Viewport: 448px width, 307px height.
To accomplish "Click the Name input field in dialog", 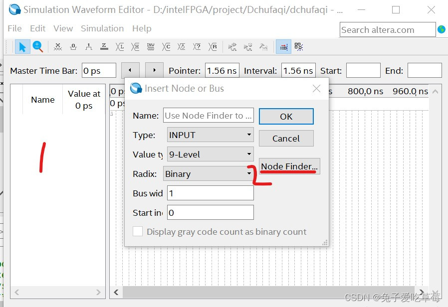I will coord(209,115).
